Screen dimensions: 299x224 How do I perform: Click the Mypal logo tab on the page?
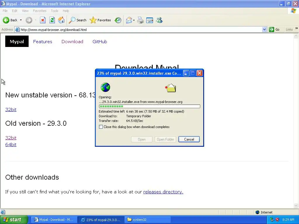(x=17, y=41)
